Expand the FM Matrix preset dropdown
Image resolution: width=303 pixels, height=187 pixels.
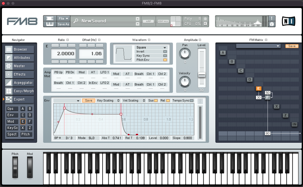coord(258,46)
